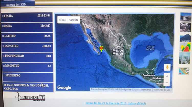Open the blue volcano mountain thumbnail

point(185,38)
